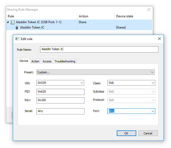Image resolution: width=171 pixels, height=148 pixels.
Task: Click in the Rev input field
Action: pyautogui.click(x=60, y=100)
